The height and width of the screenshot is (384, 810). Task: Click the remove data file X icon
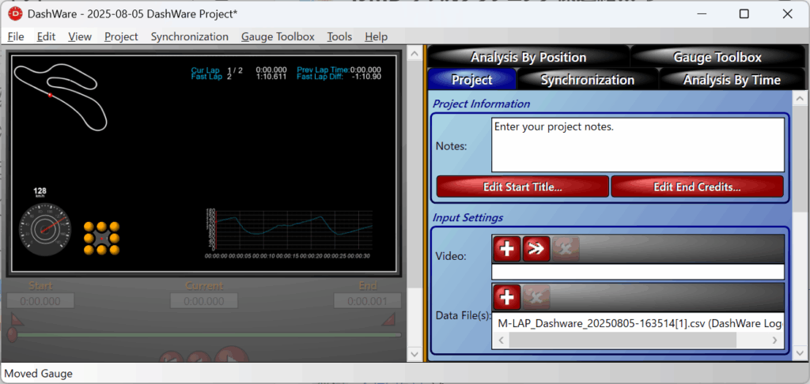click(536, 297)
